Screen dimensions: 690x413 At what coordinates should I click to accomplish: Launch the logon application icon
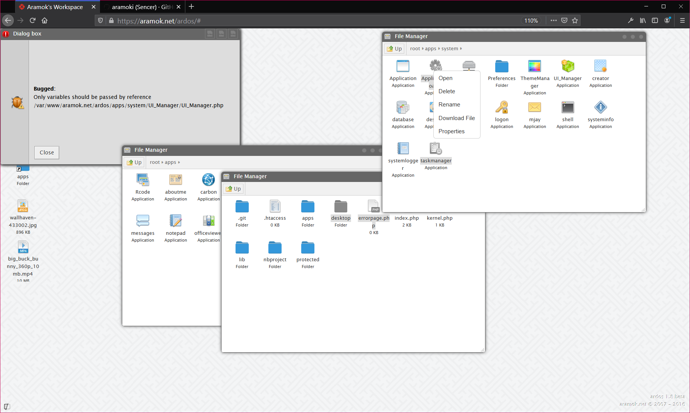502,108
